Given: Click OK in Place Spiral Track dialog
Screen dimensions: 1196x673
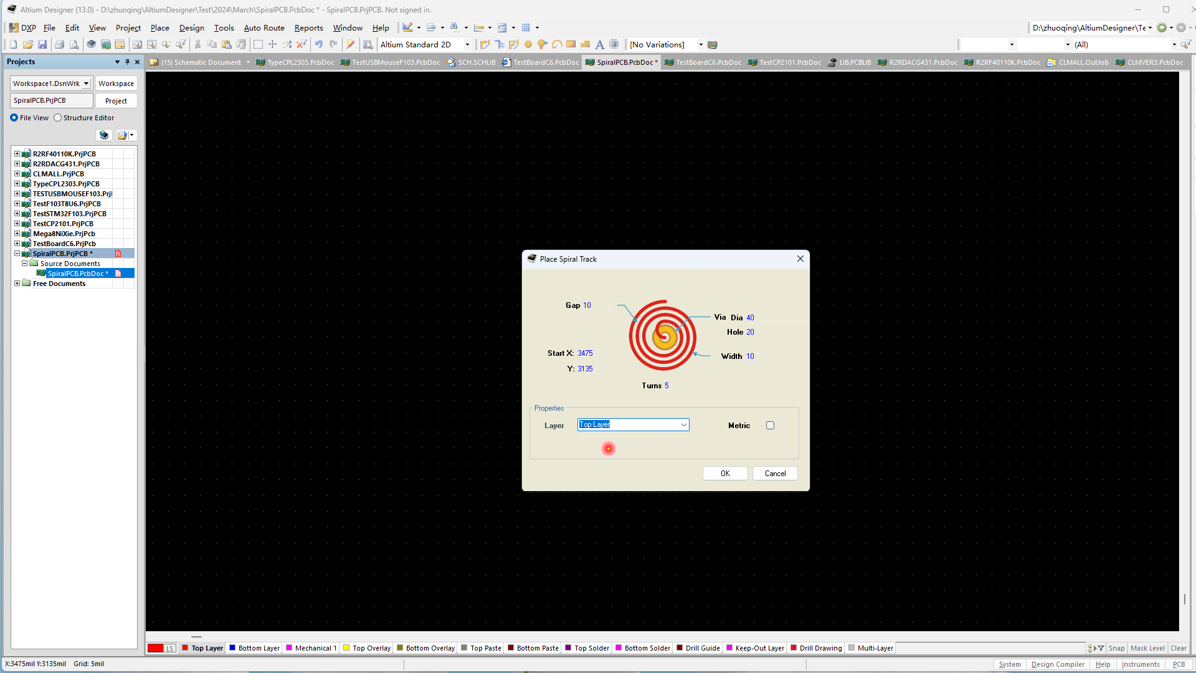Looking at the screenshot, I should [725, 474].
